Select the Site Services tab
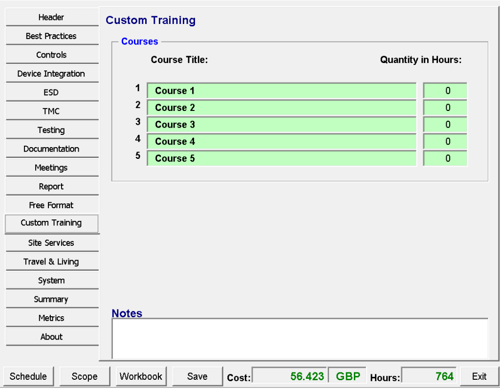The height and width of the screenshot is (391, 500). coord(51,243)
